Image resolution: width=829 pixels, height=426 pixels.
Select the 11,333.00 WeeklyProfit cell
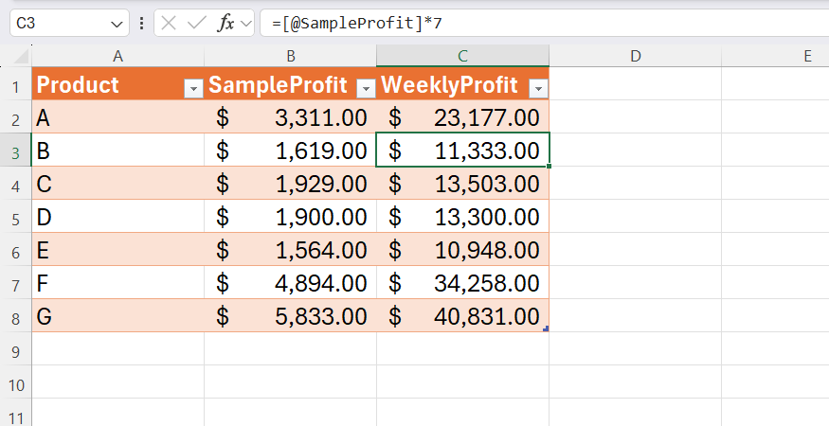click(462, 151)
